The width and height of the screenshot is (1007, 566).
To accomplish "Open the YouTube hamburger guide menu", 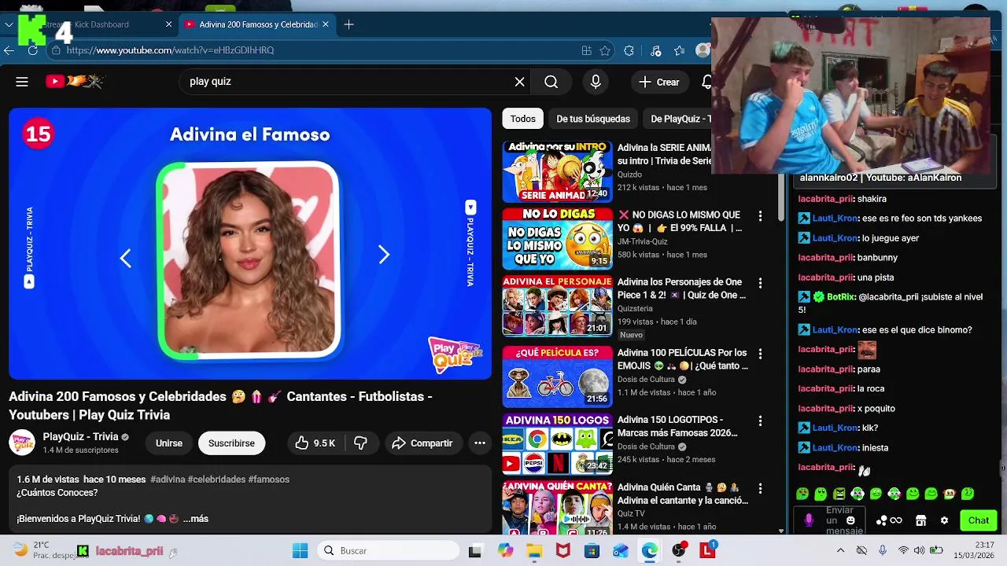I will (x=22, y=82).
